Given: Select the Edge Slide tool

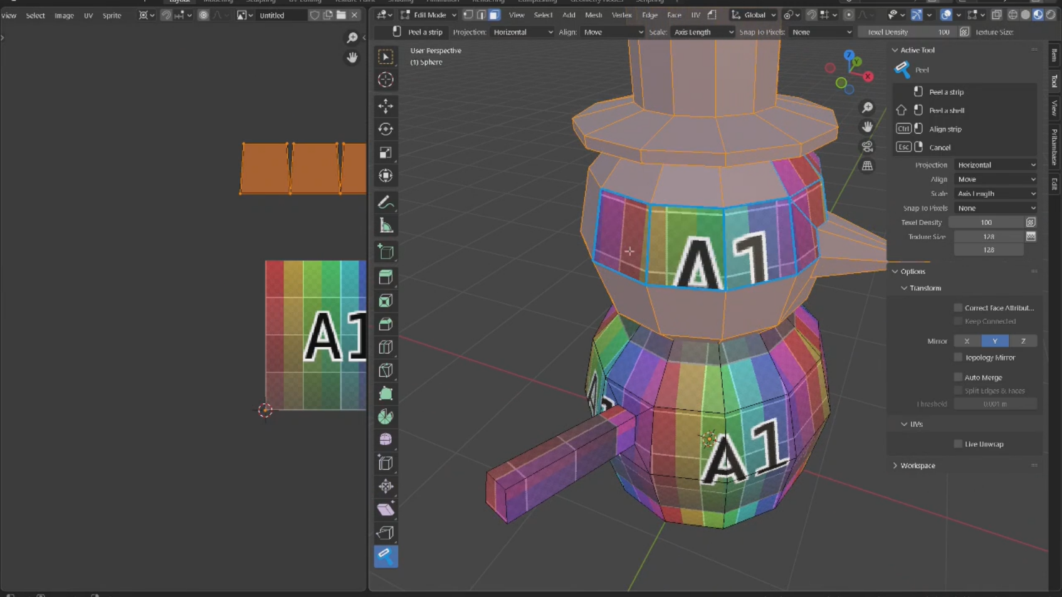Looking at the screenshot, I should pyautogui.click(x=386, y=463).
